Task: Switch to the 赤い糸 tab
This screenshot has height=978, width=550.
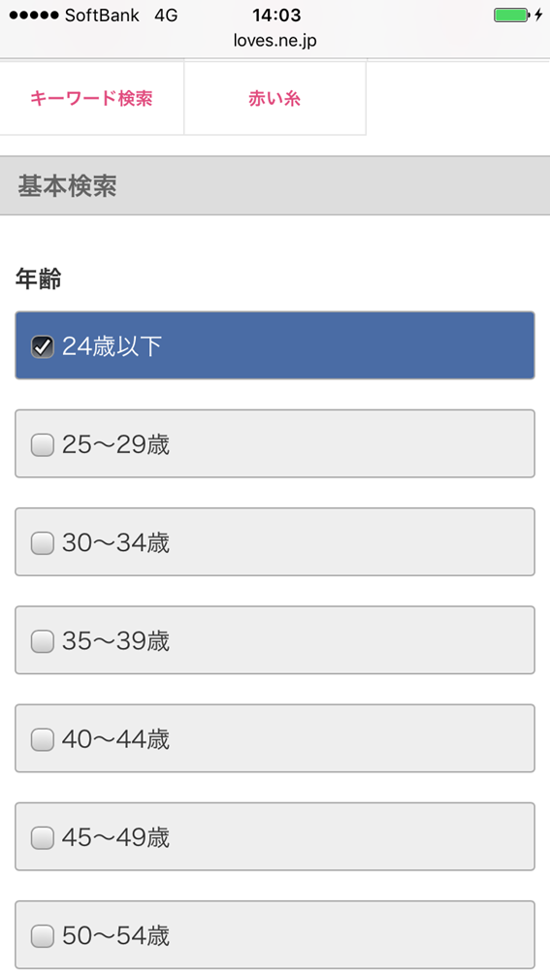Action: click(x=275, y=98)
